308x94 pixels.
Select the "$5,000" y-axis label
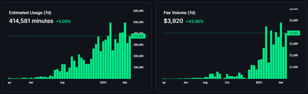pos(294,20)
